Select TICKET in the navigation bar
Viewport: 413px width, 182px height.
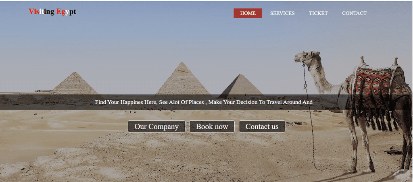click(319, 13)
